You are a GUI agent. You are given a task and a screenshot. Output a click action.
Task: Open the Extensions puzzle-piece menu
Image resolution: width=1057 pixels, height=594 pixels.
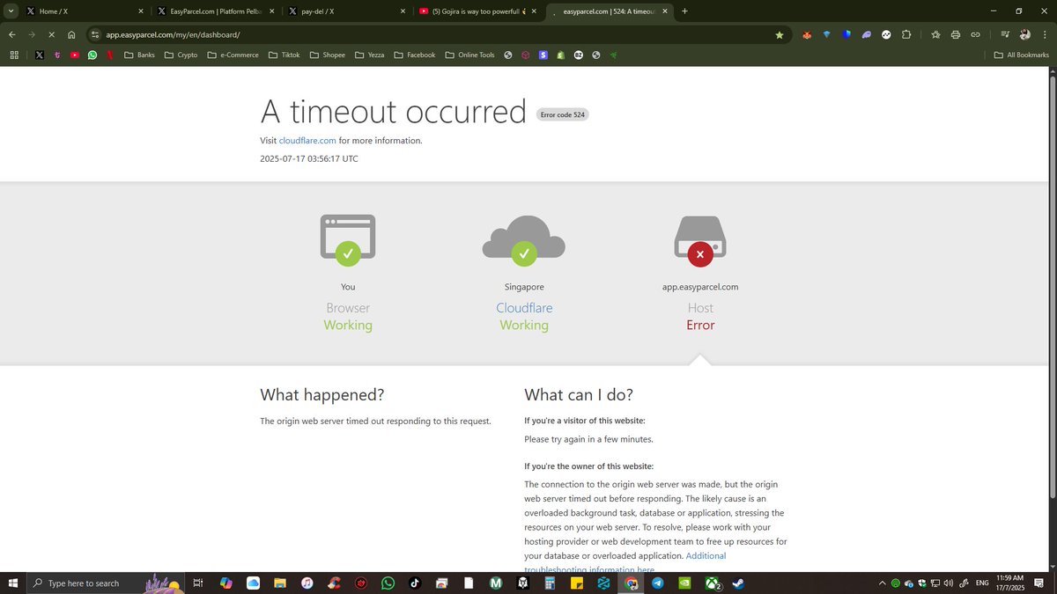click(x=906, y=34)
